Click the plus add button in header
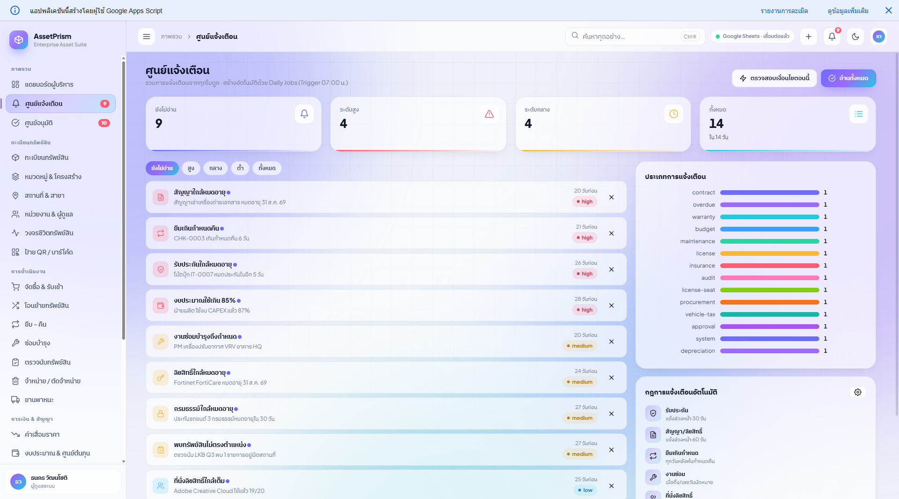 tap(809, 37)
